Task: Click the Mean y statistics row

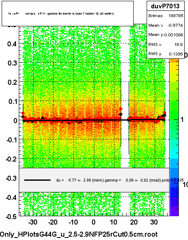Action: pyautogui.click(x=165, y=35)
